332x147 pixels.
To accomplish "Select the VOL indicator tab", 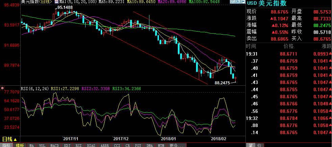I will [x=42, y=145].
